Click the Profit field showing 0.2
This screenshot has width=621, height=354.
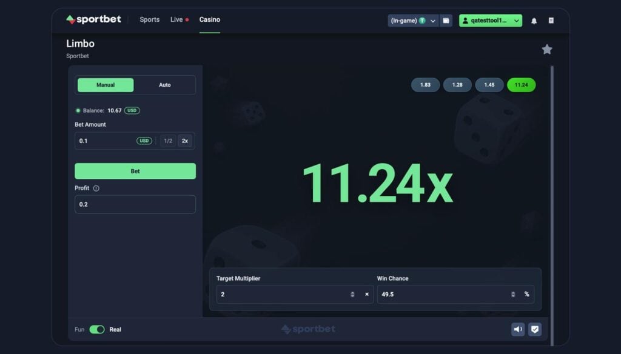[x=135, y=204]
